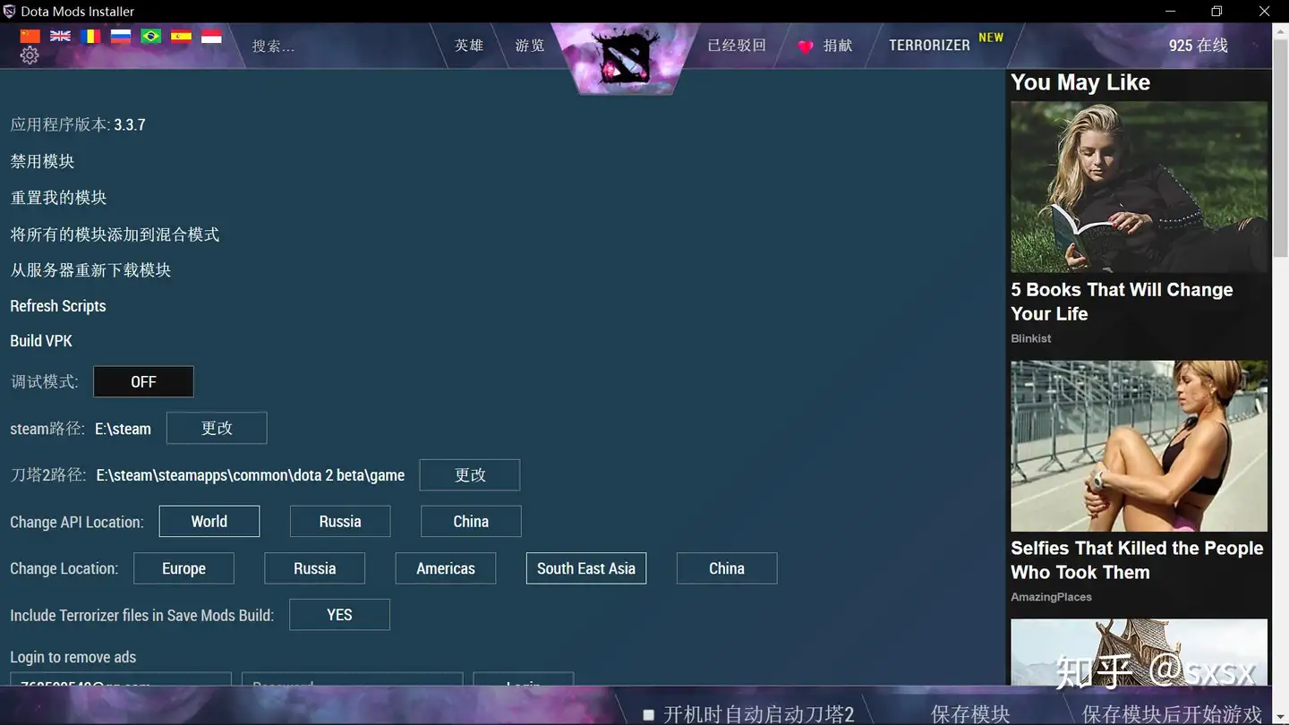Click the You May Like heading
This screenshot has height=725, width=1289.
[1080, 82]
